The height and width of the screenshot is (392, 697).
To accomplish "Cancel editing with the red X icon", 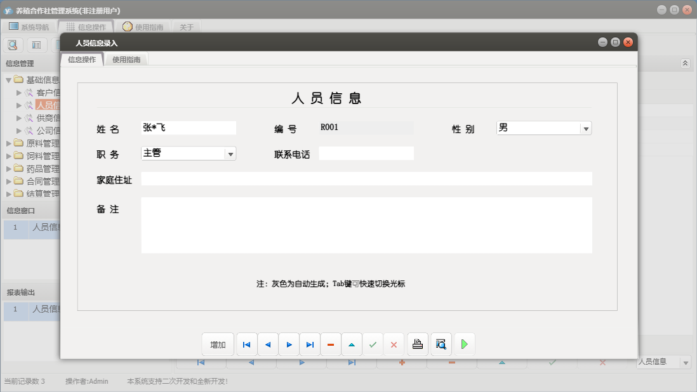I will click(394, 344).
